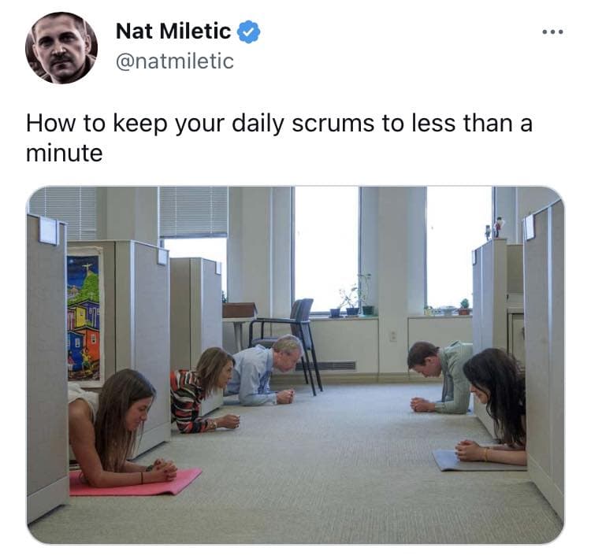The image size is (591, 559).
Task: Click the word "minute" in the tweet
Action: (x=64, y=154)
